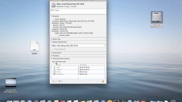This screenshot has width=182, height=102.
Task: Click the Format value 'Mac OS Extended (Journaled)'
Action: tap(71, 27)
